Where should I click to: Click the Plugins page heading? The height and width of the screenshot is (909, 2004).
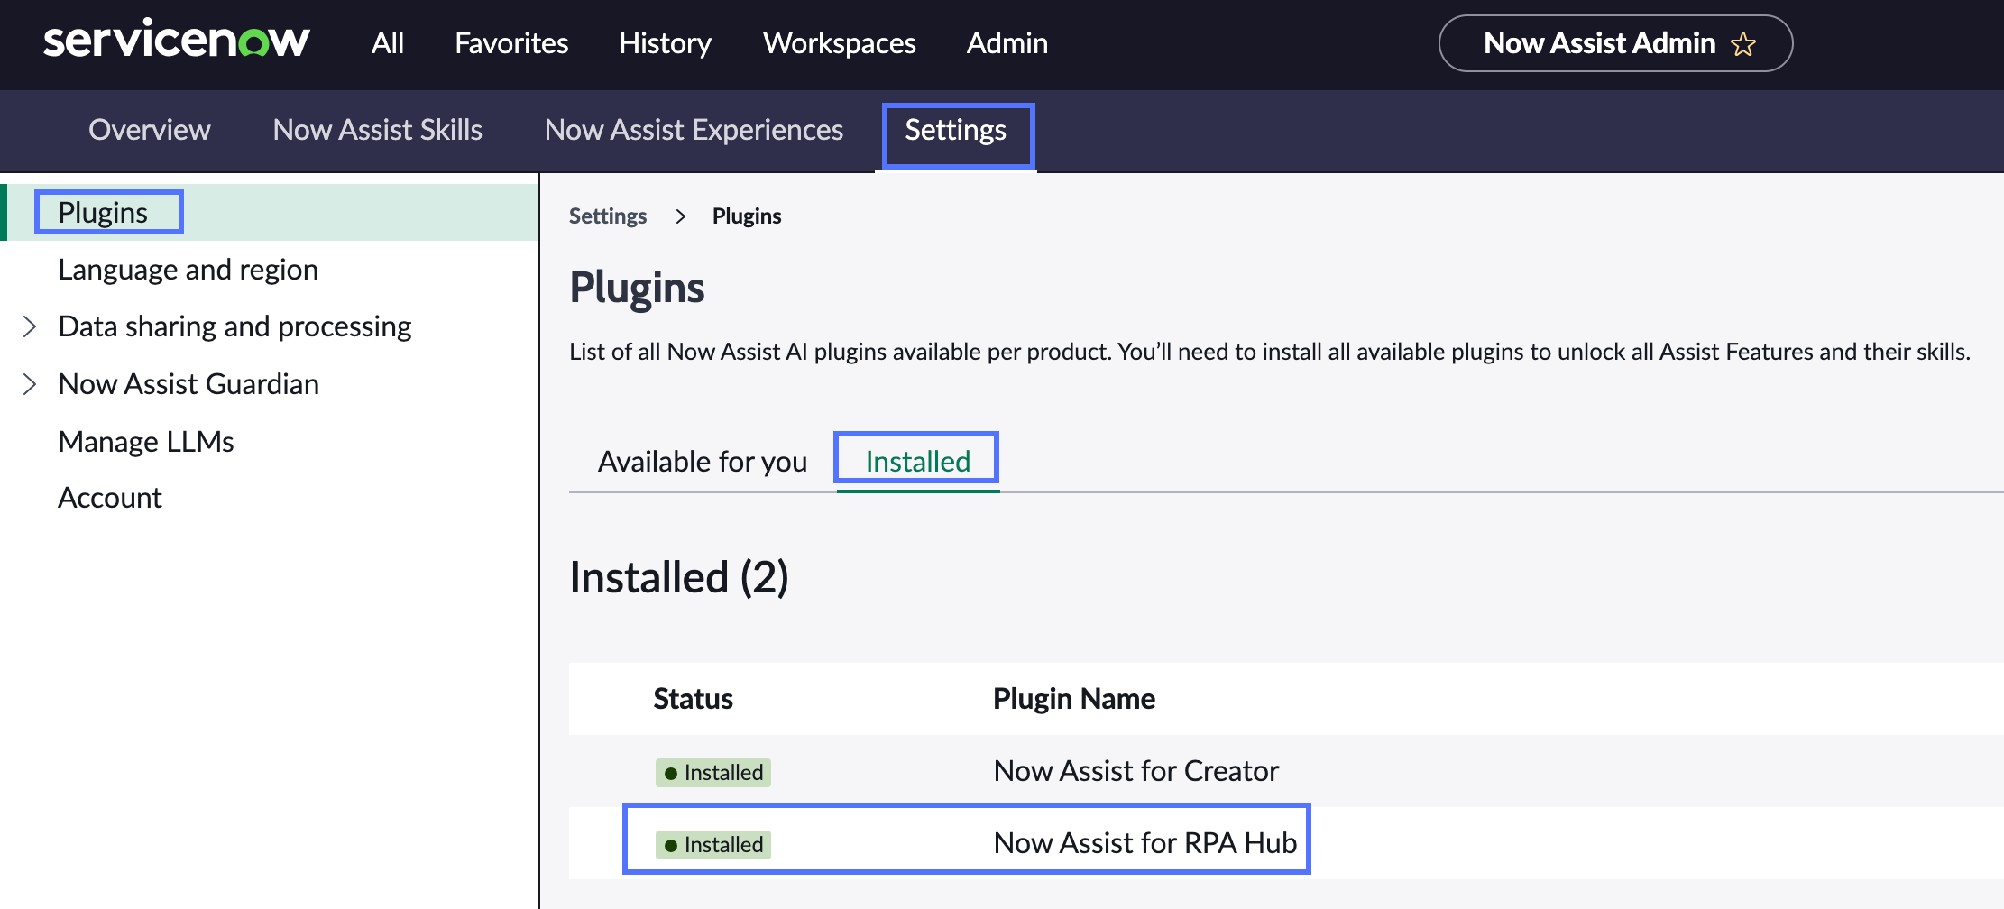(x=637, y=289)
